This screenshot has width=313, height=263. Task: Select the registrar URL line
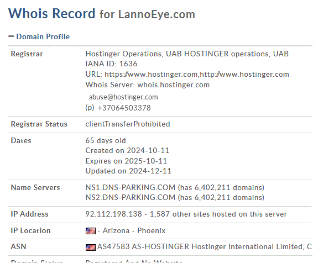[x=187, y=75]
